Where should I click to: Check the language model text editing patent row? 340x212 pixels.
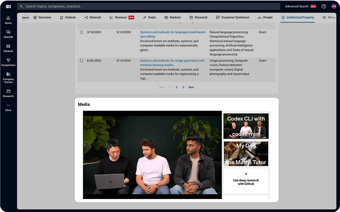82,32
